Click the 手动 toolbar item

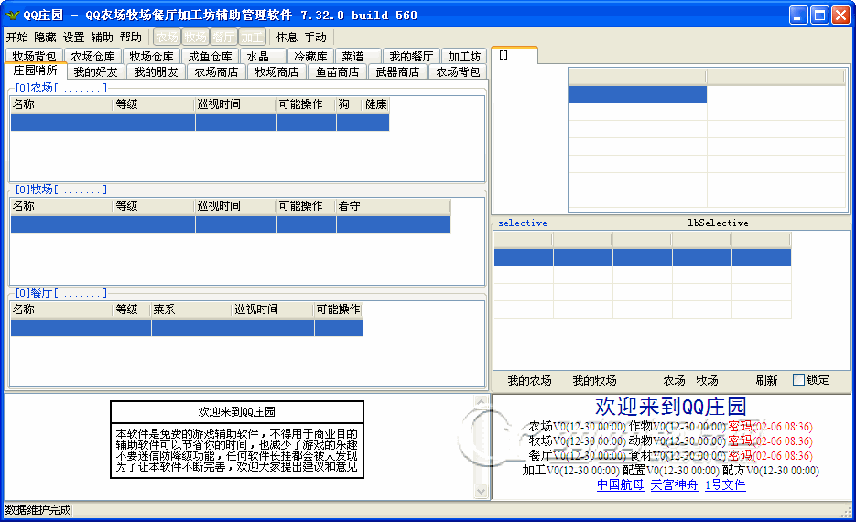316,38
